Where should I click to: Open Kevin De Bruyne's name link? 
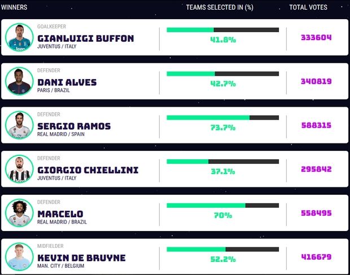81,258
